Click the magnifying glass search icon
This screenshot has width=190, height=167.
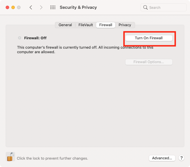click(x=145, y=7)
